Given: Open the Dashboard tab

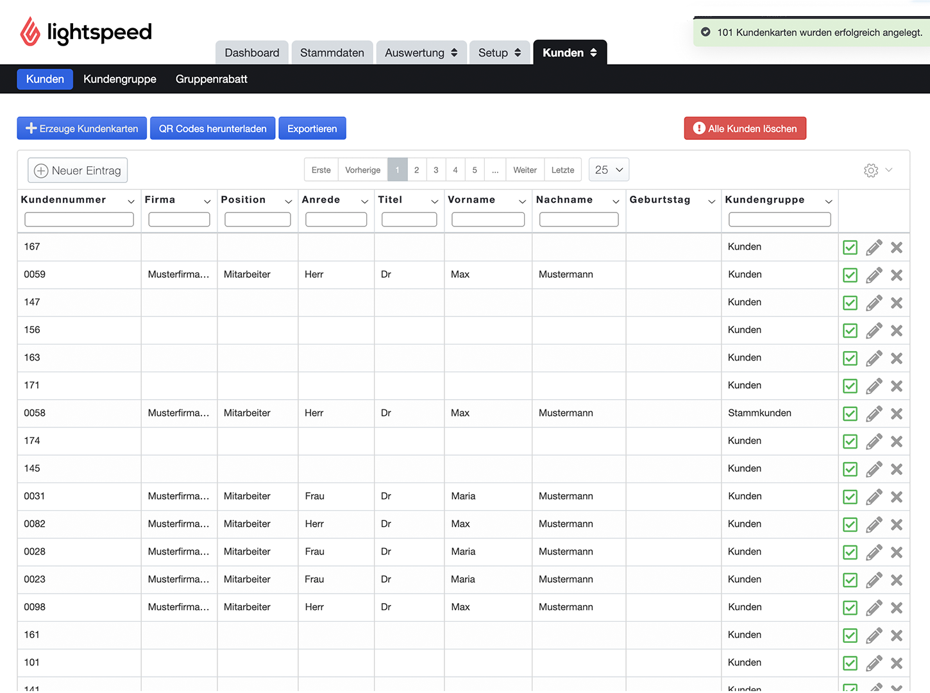Looking at the screenshot, I should tap(252, 53).
